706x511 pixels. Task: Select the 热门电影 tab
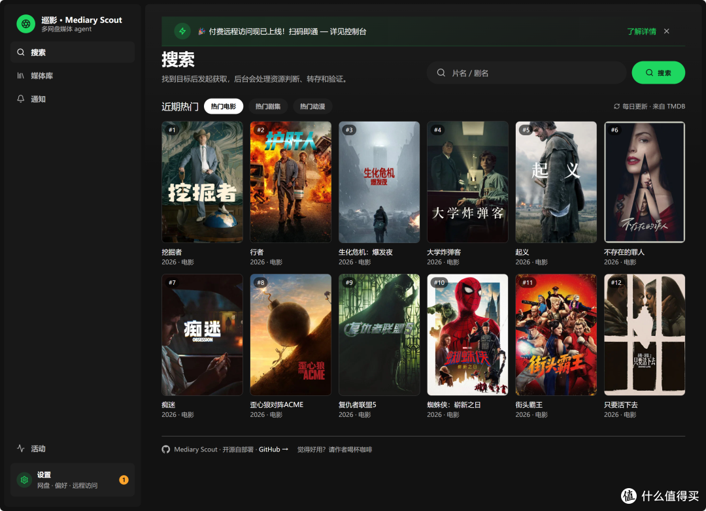coord(224,107)
